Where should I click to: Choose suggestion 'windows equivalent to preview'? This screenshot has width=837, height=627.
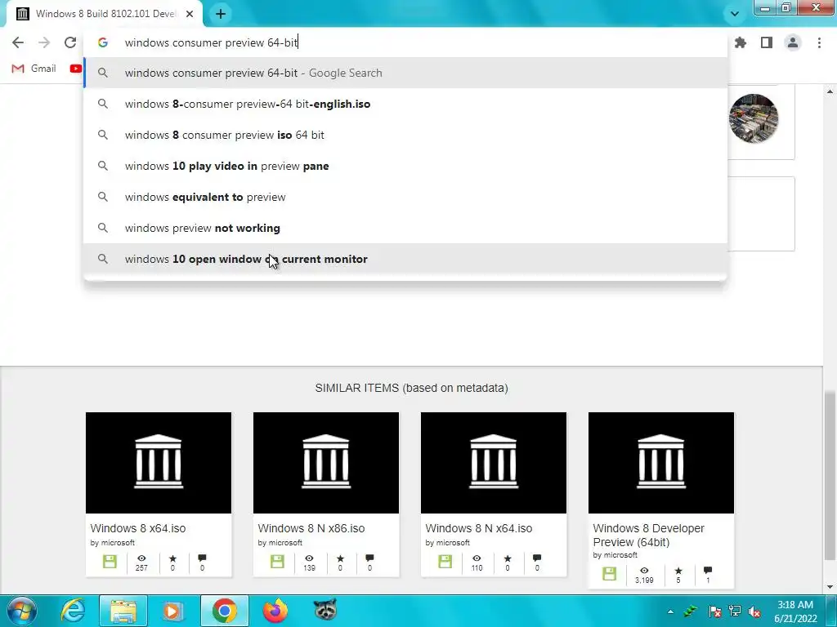pos(405,197)
